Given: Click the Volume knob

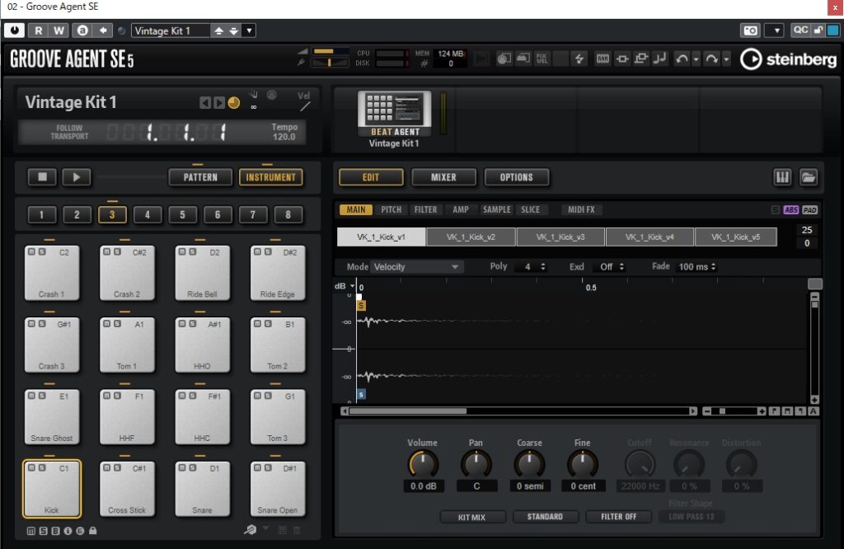Looking at the screenshot, I should tap(423, 464).
